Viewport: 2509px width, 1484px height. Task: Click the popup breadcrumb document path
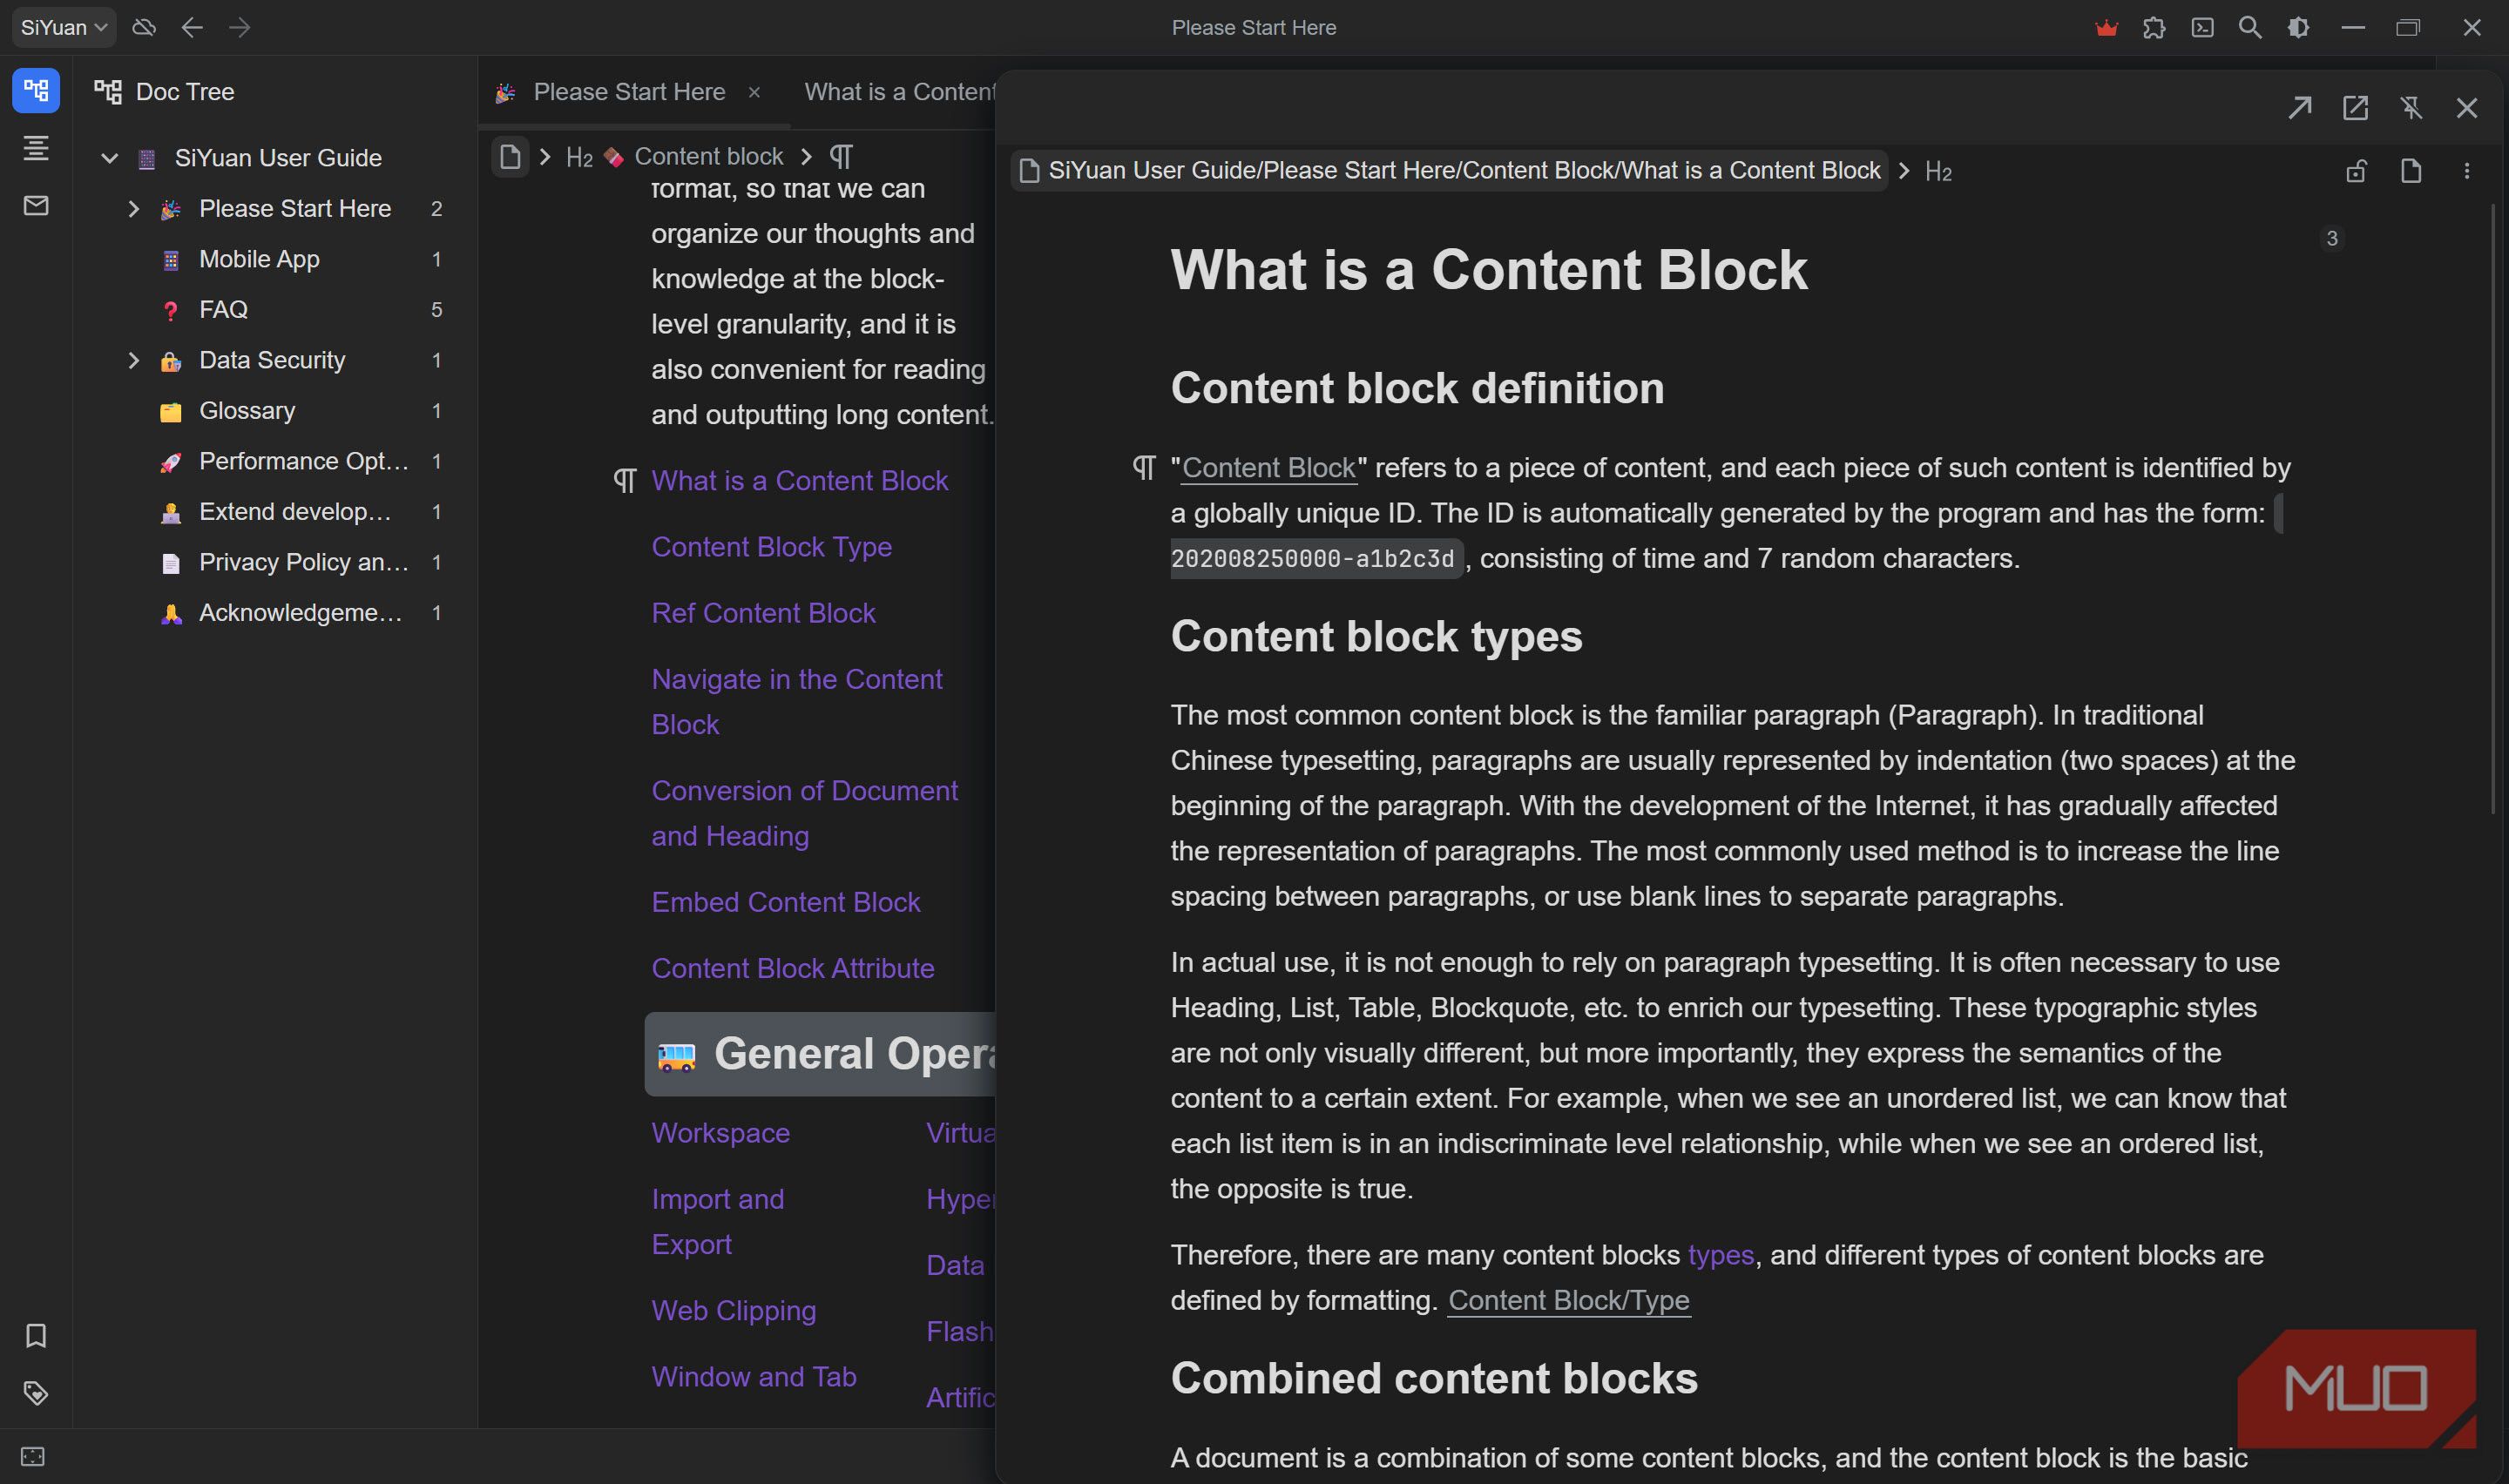pos(1449,171)
